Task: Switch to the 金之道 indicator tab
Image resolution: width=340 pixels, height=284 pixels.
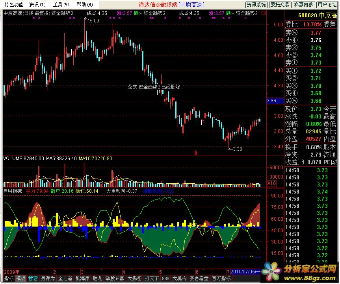Action: (65, 278)
